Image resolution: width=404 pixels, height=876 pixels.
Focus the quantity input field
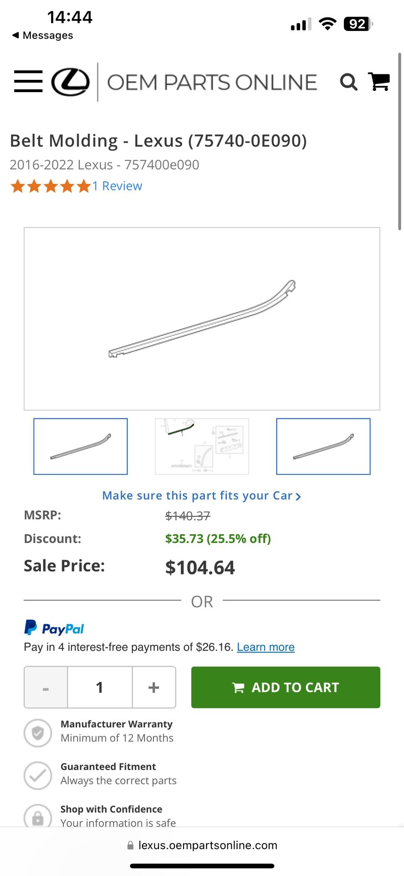[x=100, y=688]
